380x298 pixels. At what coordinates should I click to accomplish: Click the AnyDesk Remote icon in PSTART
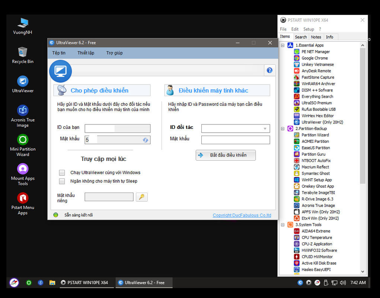click(297, 71)
